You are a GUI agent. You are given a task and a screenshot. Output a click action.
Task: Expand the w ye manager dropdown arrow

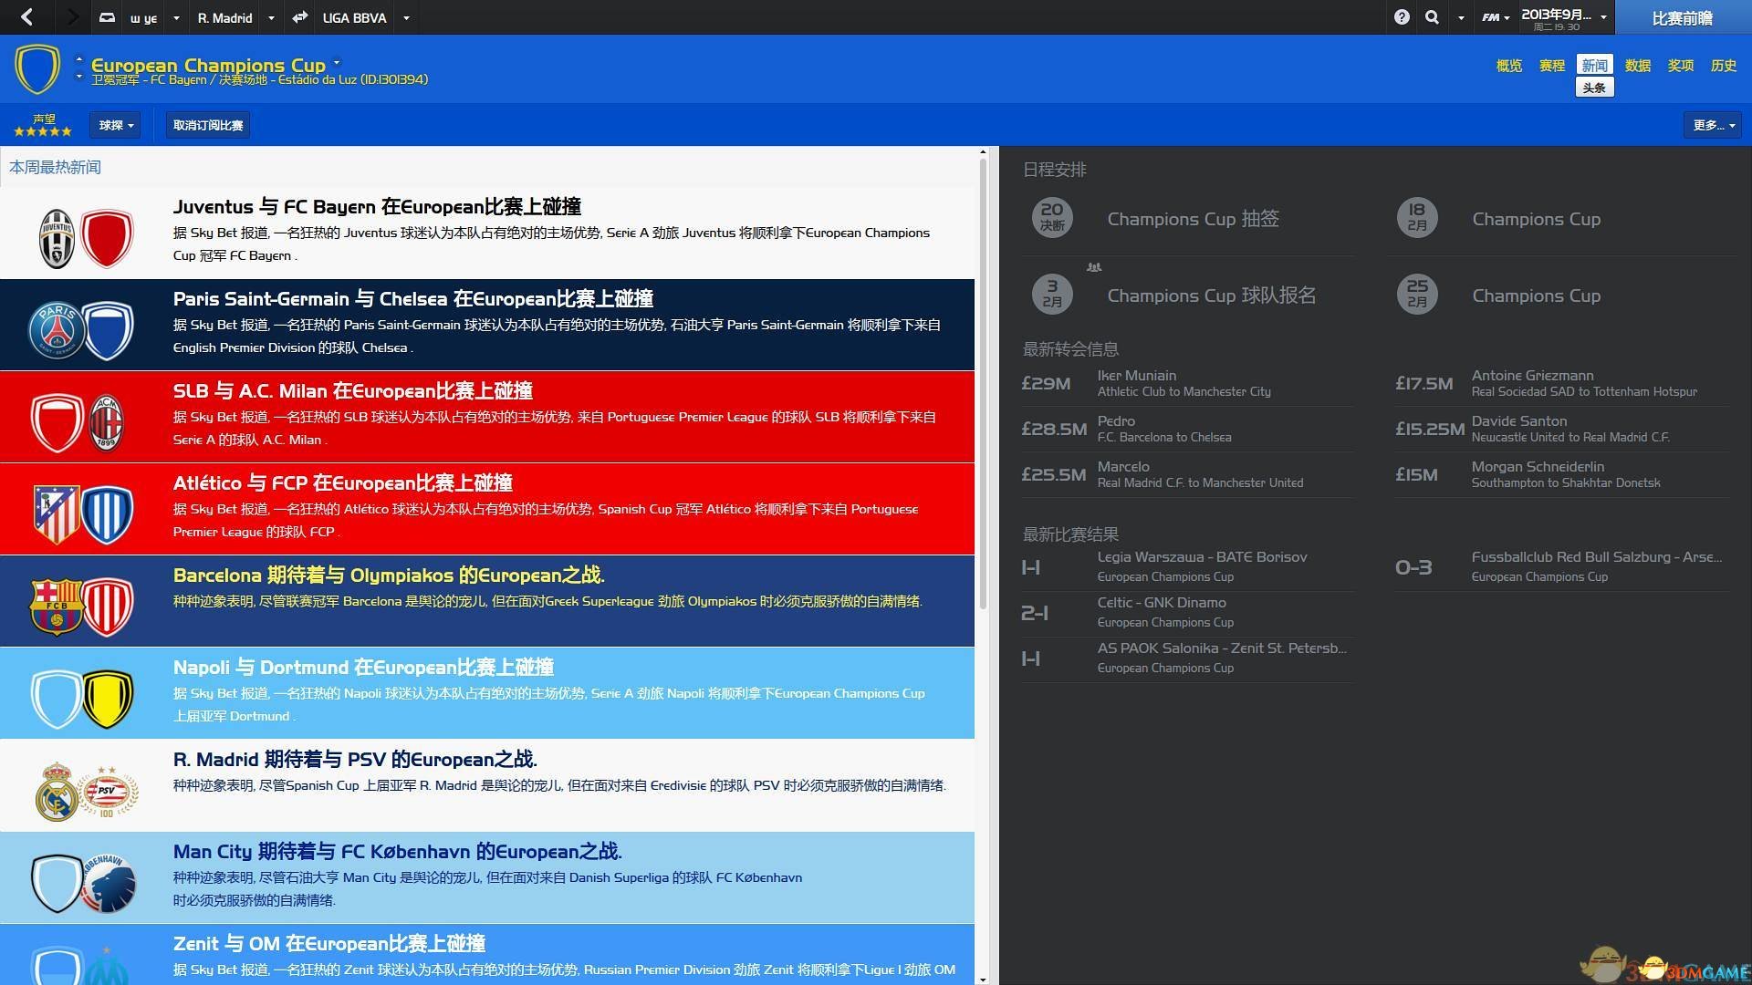[176, 18]
